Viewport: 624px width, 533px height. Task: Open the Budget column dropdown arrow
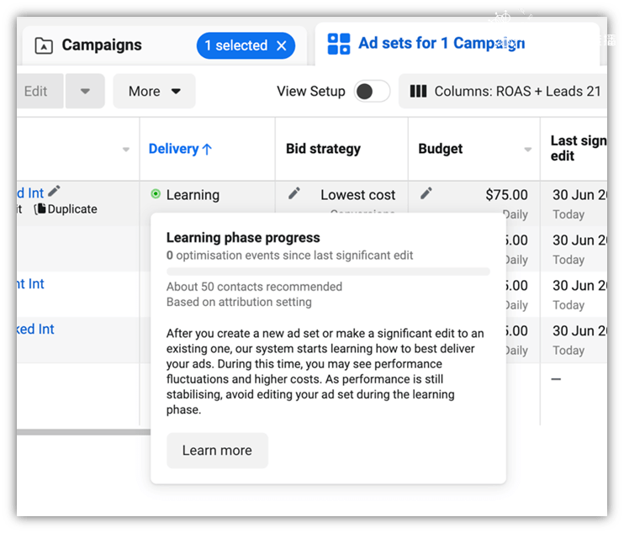tap(527, 150)
